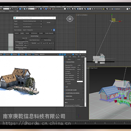Click the Use Pivot Point Center icon
131x131 pixels.
36,9
